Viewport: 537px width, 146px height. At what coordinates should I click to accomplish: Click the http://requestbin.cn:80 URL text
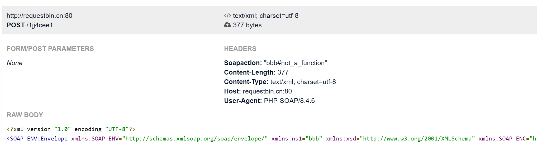(39, 16)
